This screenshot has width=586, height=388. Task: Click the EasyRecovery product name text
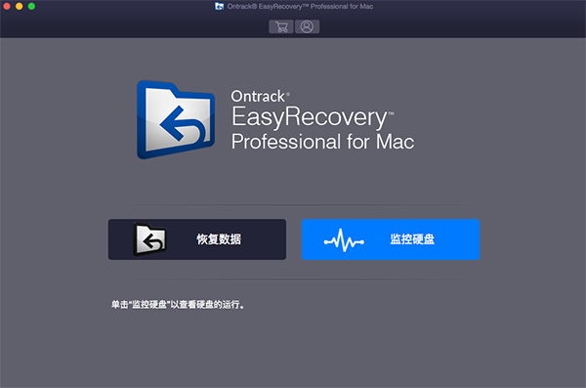tap(313, 117)
